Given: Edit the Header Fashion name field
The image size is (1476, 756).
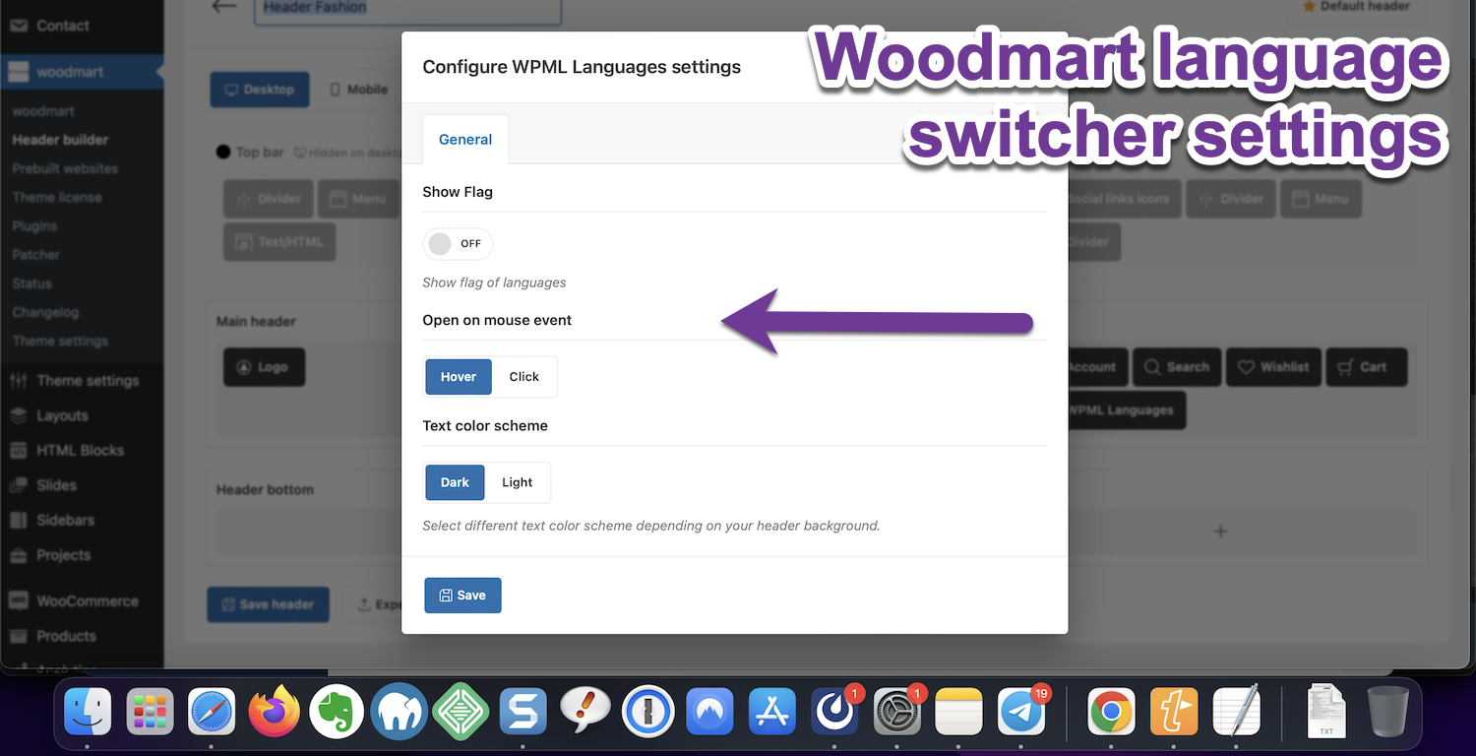Looking at the screenshot, I should [x=407, y=10].
